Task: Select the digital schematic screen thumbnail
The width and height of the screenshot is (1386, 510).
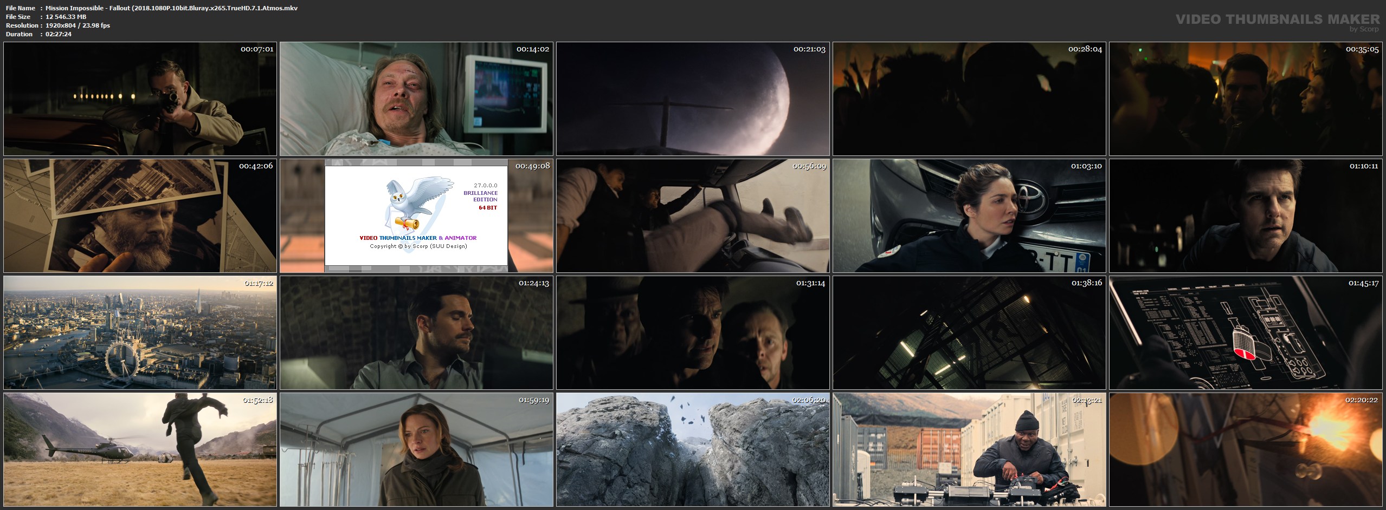Action: [1246, 333]
